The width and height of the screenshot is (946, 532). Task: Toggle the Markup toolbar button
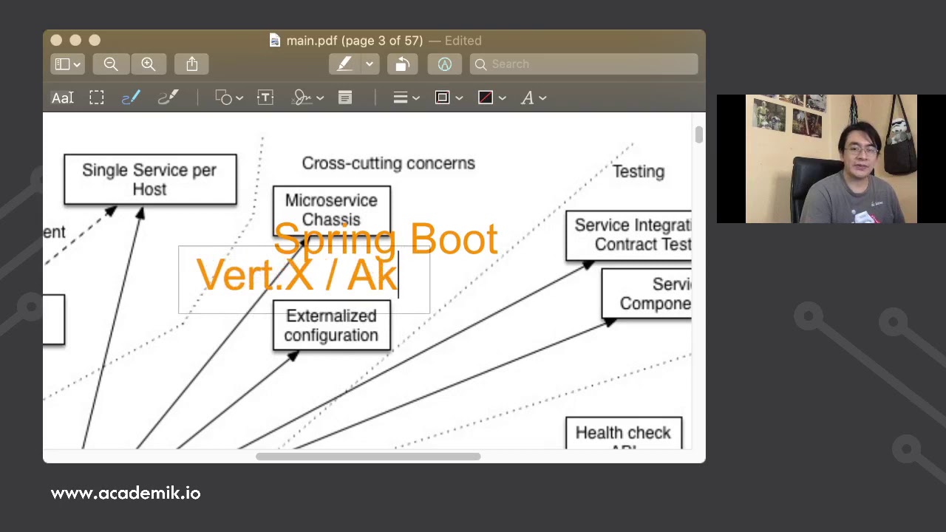pyautogui.click(x=445, y=64)
